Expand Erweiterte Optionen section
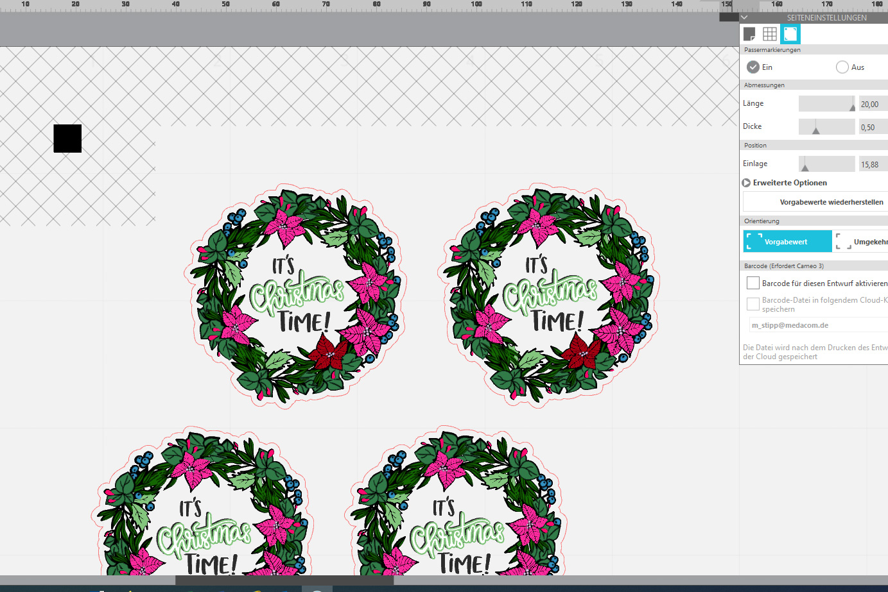The image size is (888, 592). 747,183
